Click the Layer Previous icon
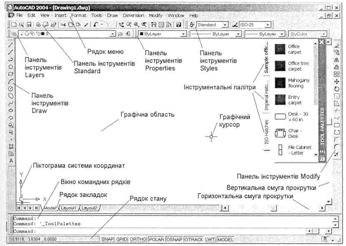 click(128, 34)
